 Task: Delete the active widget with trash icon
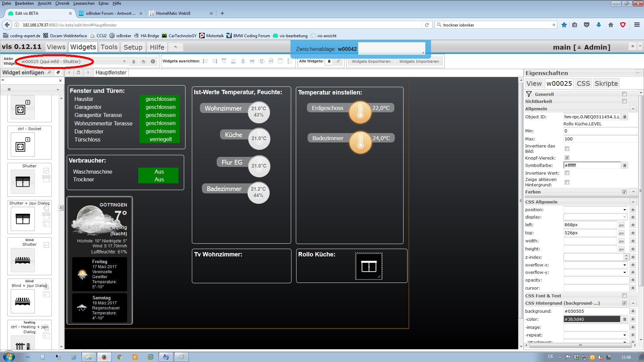pyautogui.click(x=133, y=61)
